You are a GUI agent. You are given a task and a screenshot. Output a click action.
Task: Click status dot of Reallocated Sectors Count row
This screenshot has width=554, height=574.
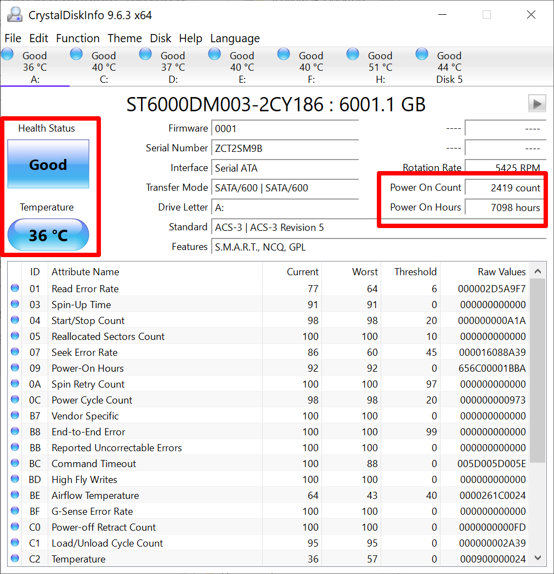[15, 336]
